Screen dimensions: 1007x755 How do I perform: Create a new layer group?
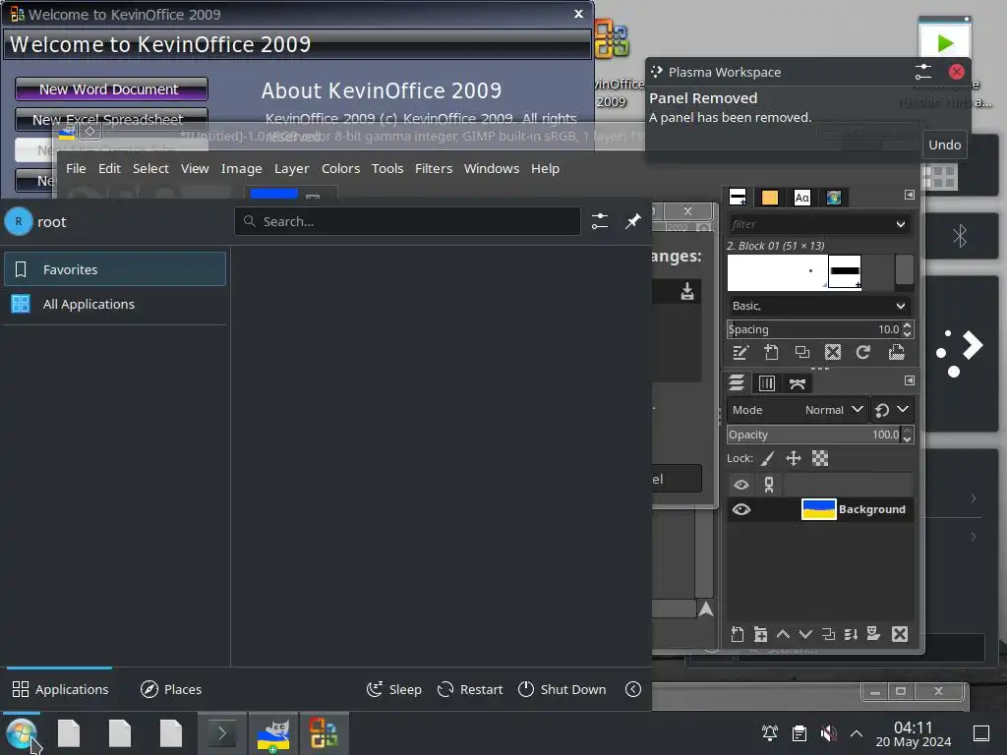coord(760,634)
